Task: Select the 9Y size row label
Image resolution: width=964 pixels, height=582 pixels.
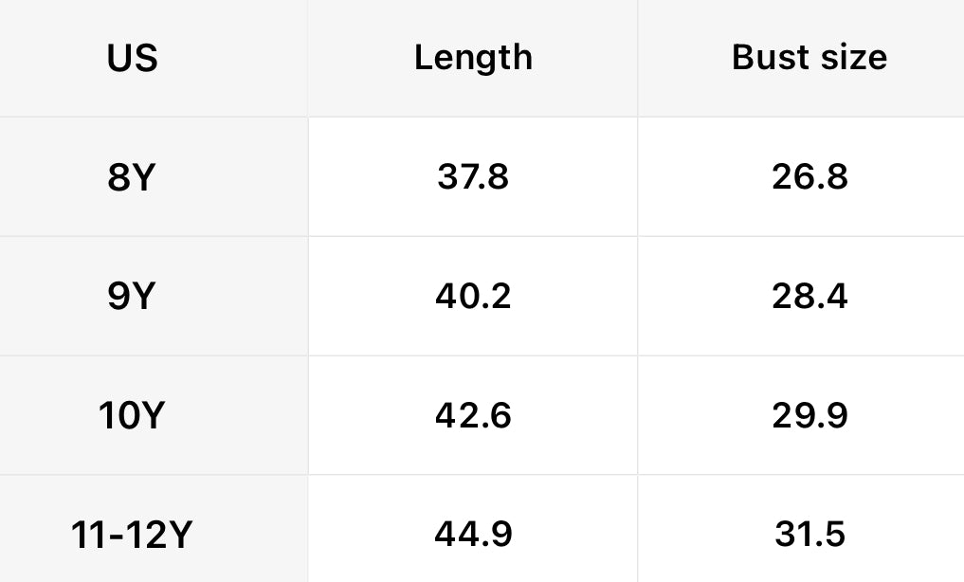Action: 132,297
